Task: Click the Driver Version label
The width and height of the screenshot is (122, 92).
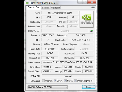Action: (x=34, y=63)
